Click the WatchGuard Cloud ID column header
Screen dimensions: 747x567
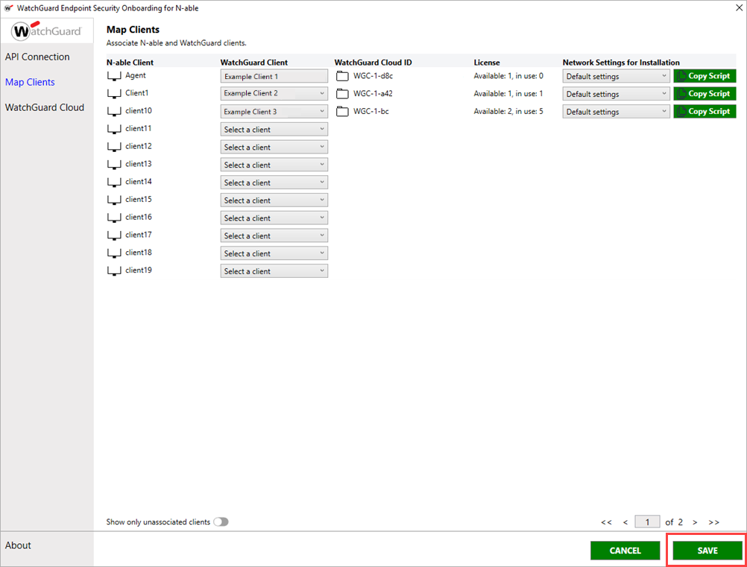point(373,63)
